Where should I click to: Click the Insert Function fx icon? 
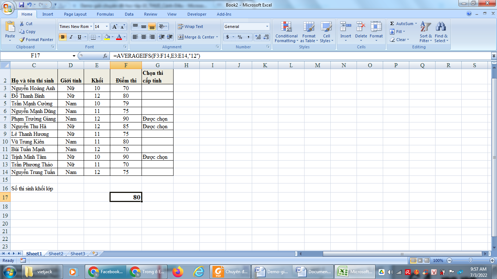(105, 56)
